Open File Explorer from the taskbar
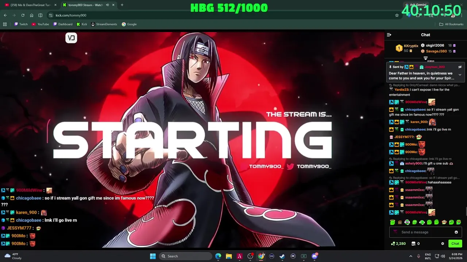Viewport: 467px width, 262px height. [x=229, y=256]
